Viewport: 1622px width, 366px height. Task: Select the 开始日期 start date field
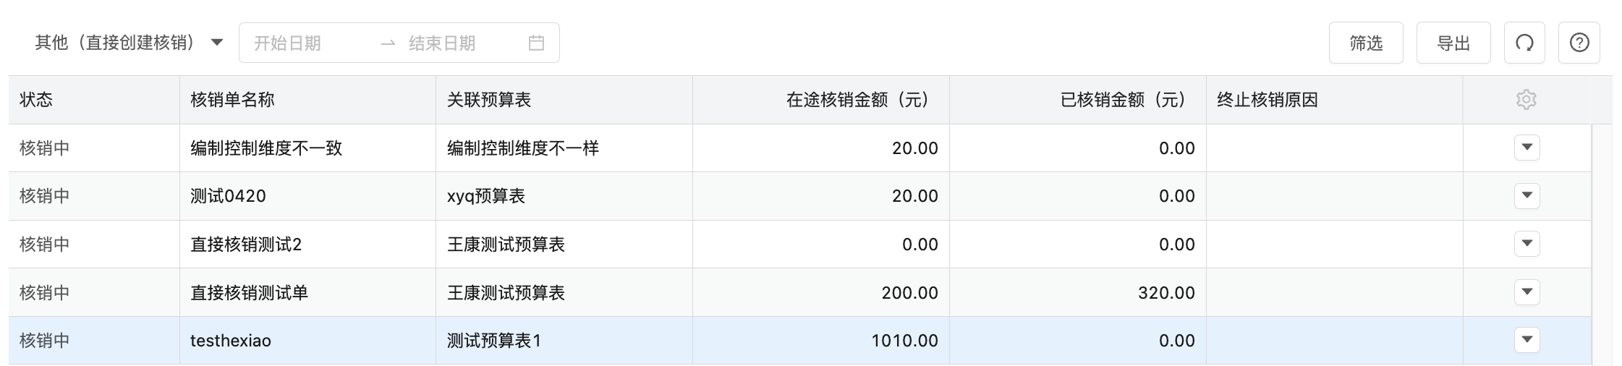(307, 43)
